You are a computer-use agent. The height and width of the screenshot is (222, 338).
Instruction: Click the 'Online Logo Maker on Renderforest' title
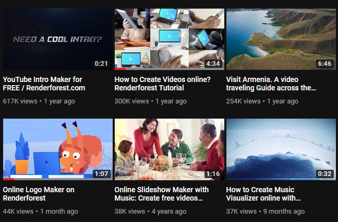[x=39, y=194]
